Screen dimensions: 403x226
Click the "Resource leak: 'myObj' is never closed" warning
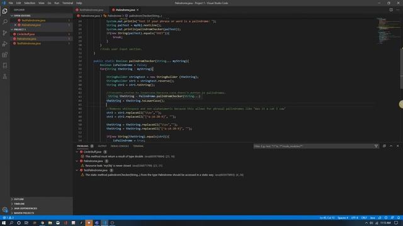(108, 166)
